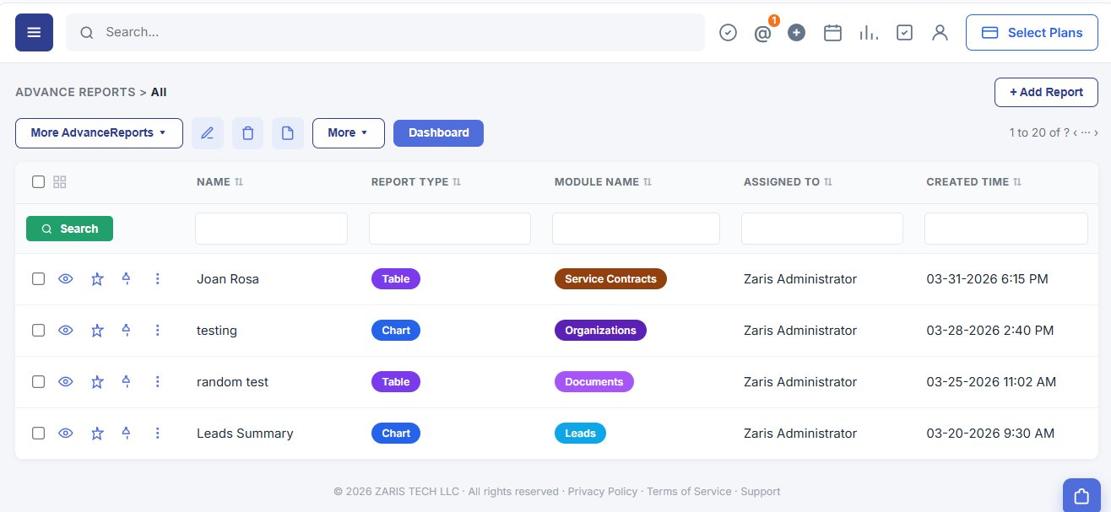
Task: Star the random test report
Action: click(x=97, y=382)
